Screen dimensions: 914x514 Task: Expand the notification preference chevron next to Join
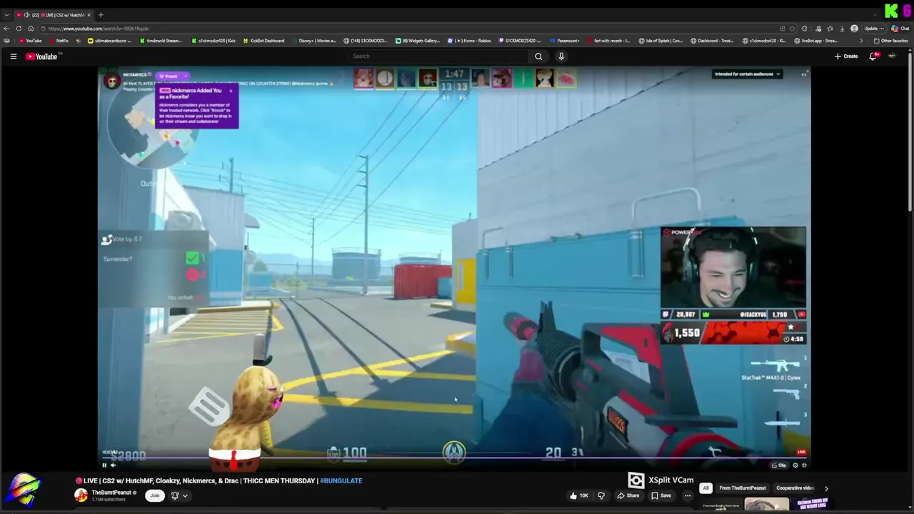tap(185, 495)
